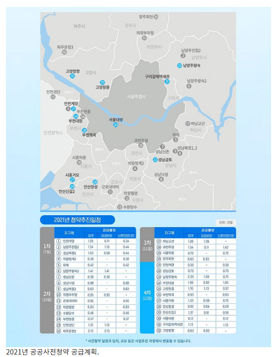This screenshot has height=357, width=276.
Task: Select table row ⑰ 하남교산 name cell
Action: [x=169, y=241]
